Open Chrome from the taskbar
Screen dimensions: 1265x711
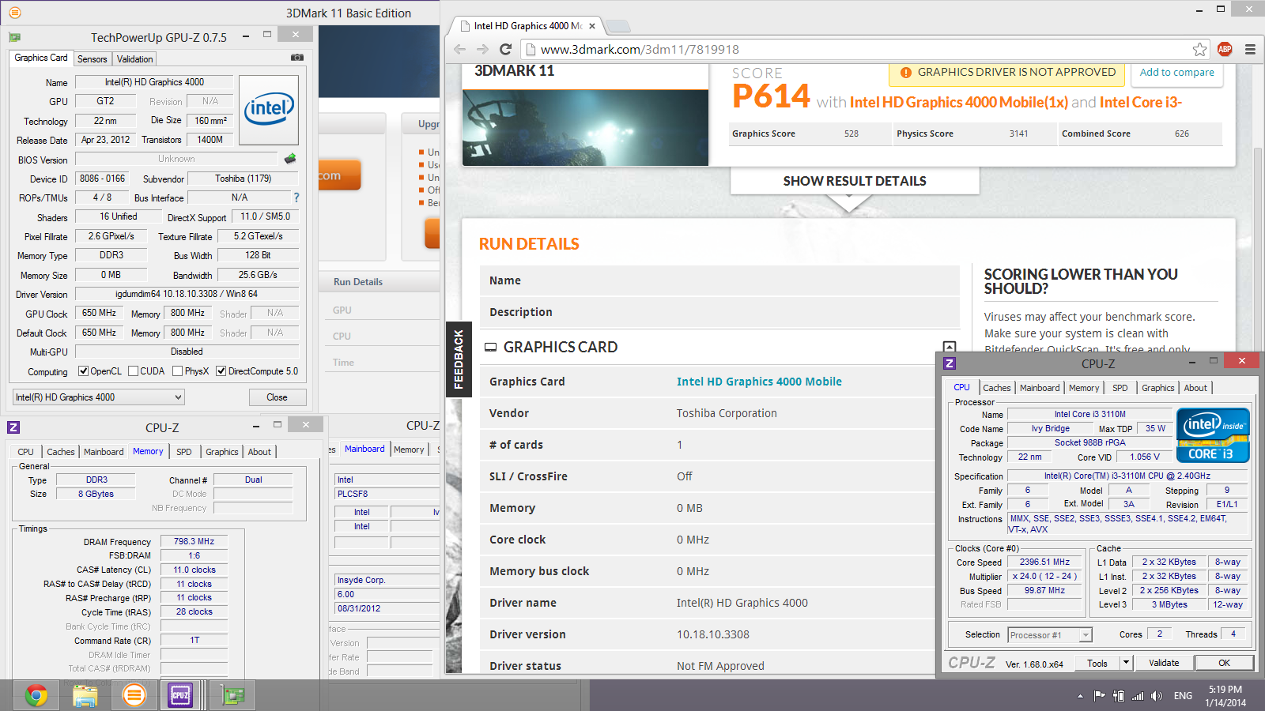click(x=36, y=695)
